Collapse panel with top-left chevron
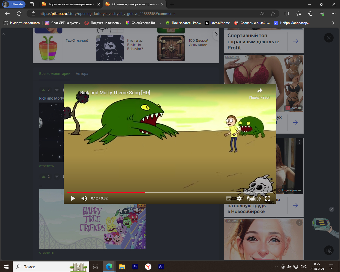 (3, 34)
